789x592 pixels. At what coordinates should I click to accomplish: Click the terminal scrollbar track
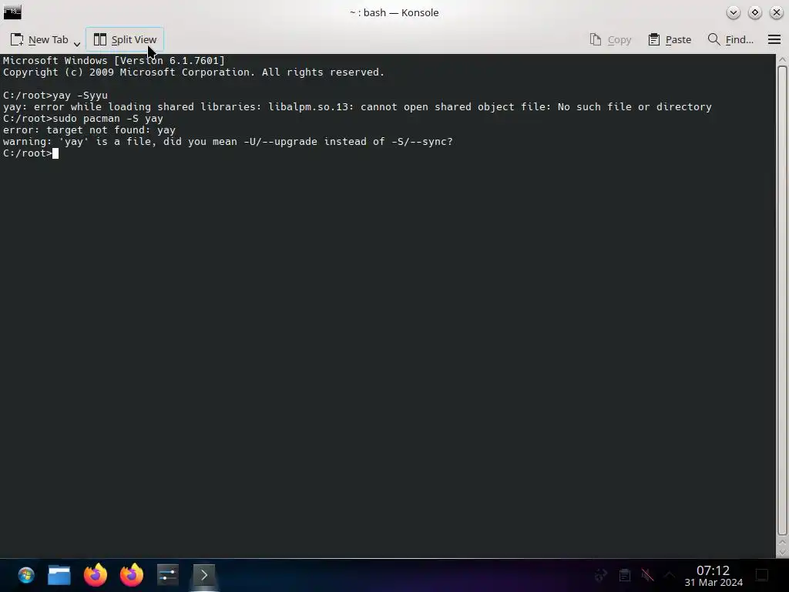click(782, 302)
